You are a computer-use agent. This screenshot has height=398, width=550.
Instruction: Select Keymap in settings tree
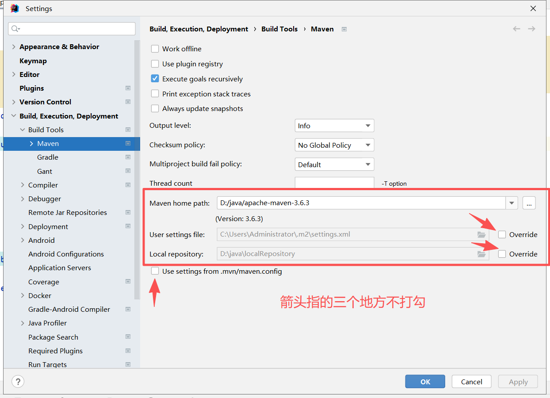click(33, 61)
